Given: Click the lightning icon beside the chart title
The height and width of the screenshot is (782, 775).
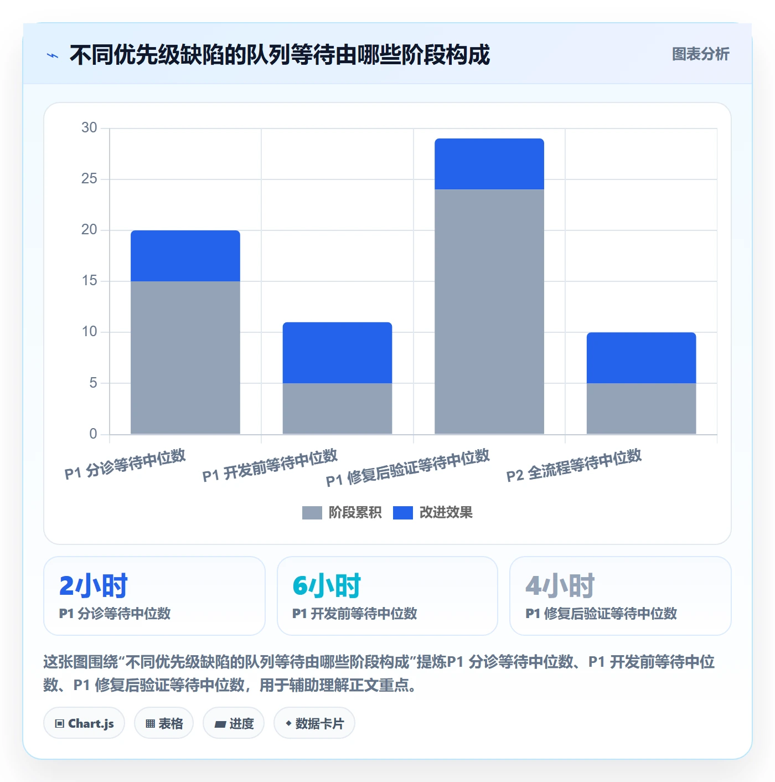Looking at the screenshot, I should pyautogui.click(x=53, y=55).
